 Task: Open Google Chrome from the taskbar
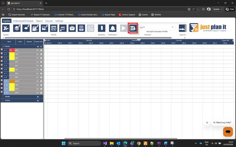click(x=139, y=143)
